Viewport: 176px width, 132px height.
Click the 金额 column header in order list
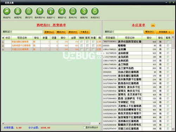74,38
